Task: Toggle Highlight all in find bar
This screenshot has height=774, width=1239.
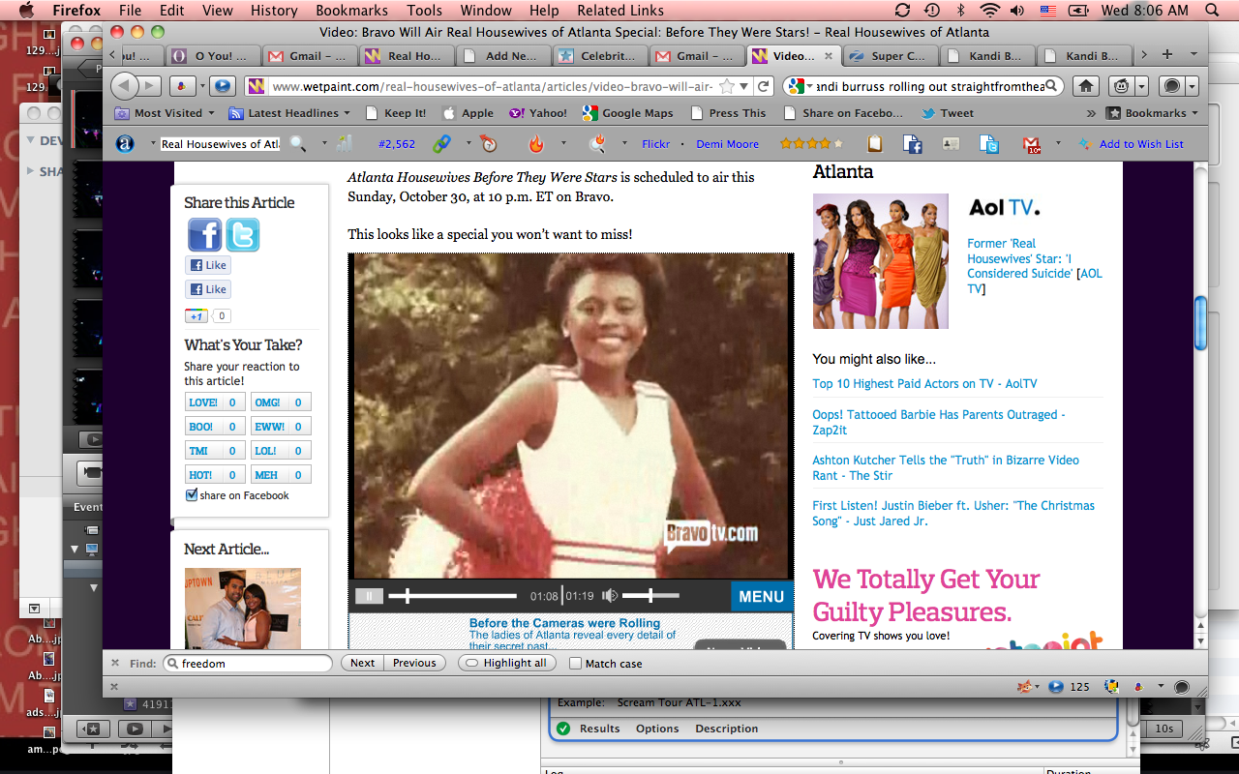Action: click(x=503, y=664)
